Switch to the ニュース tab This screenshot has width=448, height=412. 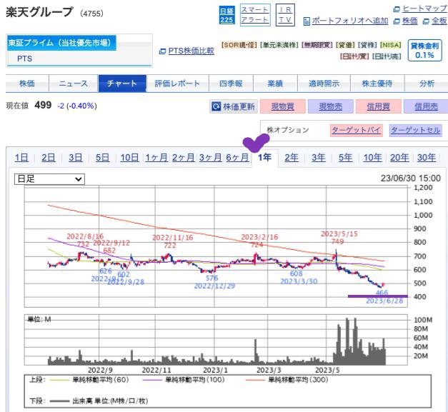(74, 84)
